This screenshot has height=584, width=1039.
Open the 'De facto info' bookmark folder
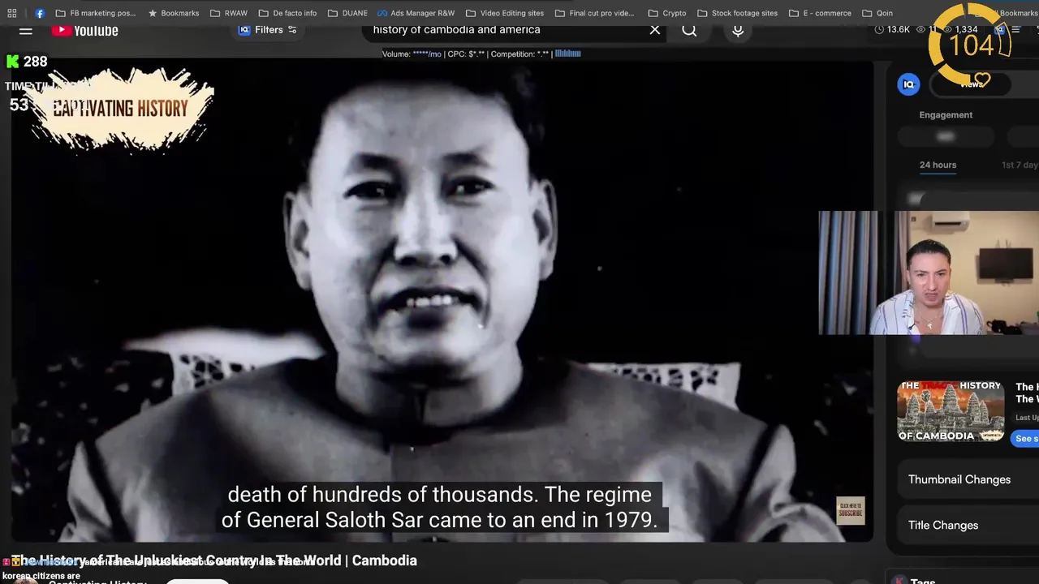click(287, 13)
